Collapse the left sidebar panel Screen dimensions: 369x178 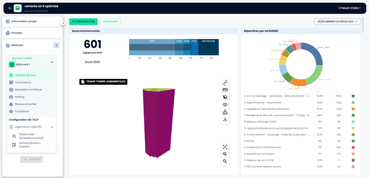coord(63,23)
